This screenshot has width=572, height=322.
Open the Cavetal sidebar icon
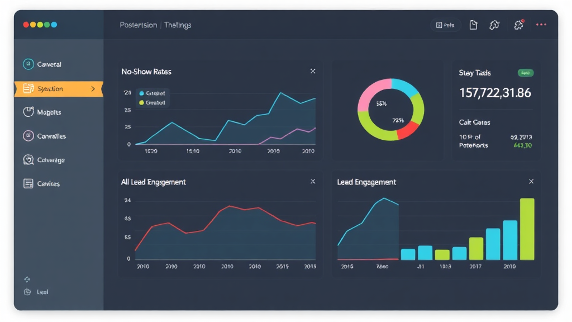click(28, 64)
